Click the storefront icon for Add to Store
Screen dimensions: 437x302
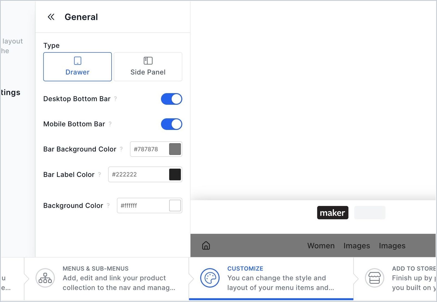tap(375, 278)
